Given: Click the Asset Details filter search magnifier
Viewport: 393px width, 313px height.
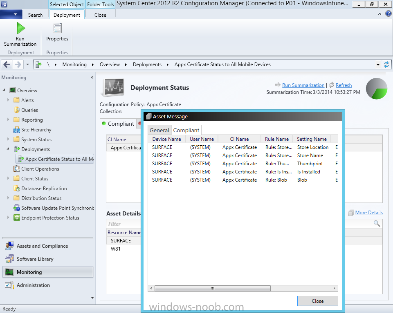Looking at the screenshot, I should coord(377,224).
